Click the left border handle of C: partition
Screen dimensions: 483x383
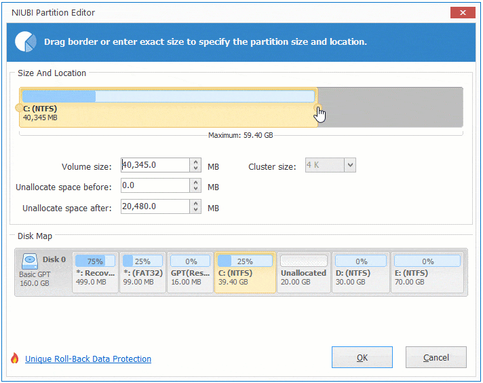pyautogui.click(x=19, y=108)
